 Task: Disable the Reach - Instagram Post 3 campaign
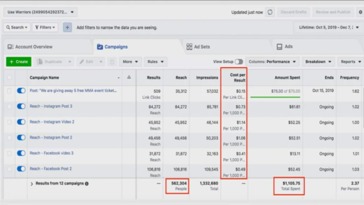tap(21, 106)
